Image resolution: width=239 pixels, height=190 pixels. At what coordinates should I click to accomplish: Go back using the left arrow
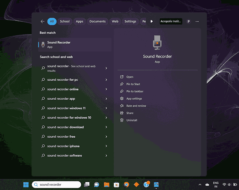[x=42, y=22]
